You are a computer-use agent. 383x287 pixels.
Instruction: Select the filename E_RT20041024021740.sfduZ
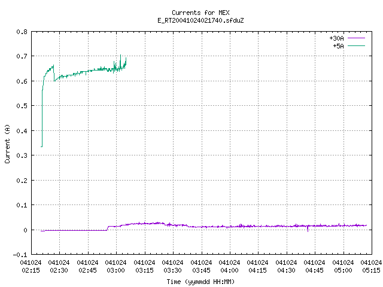[x=200, y=20]
